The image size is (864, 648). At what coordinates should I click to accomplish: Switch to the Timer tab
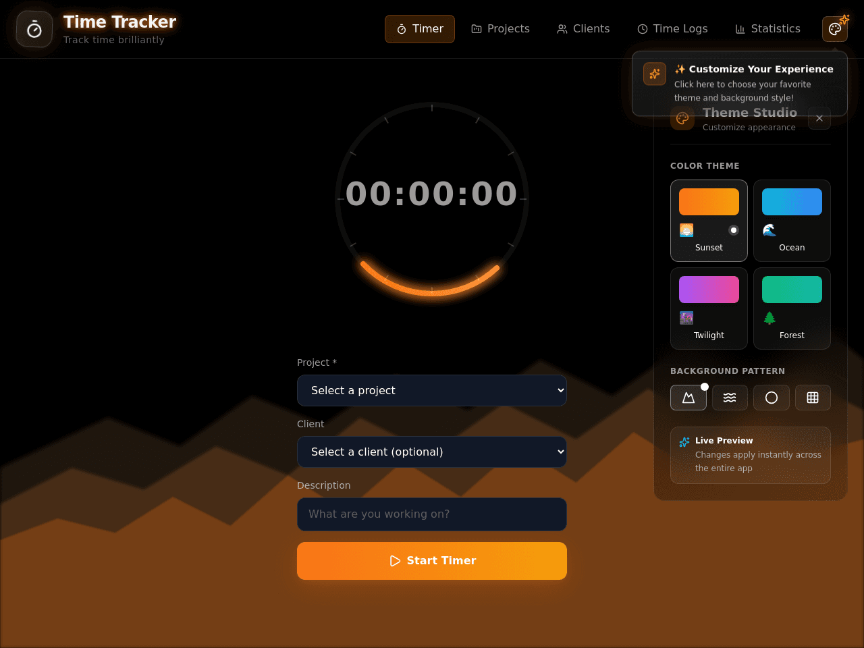[x=420, y=29]
